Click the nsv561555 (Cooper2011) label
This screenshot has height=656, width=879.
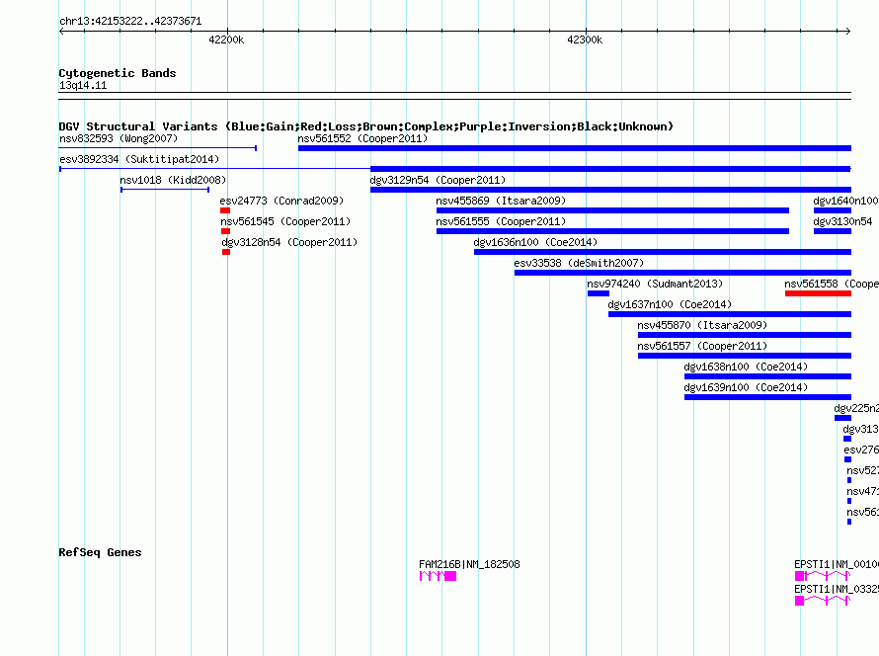tap(501, 221)
